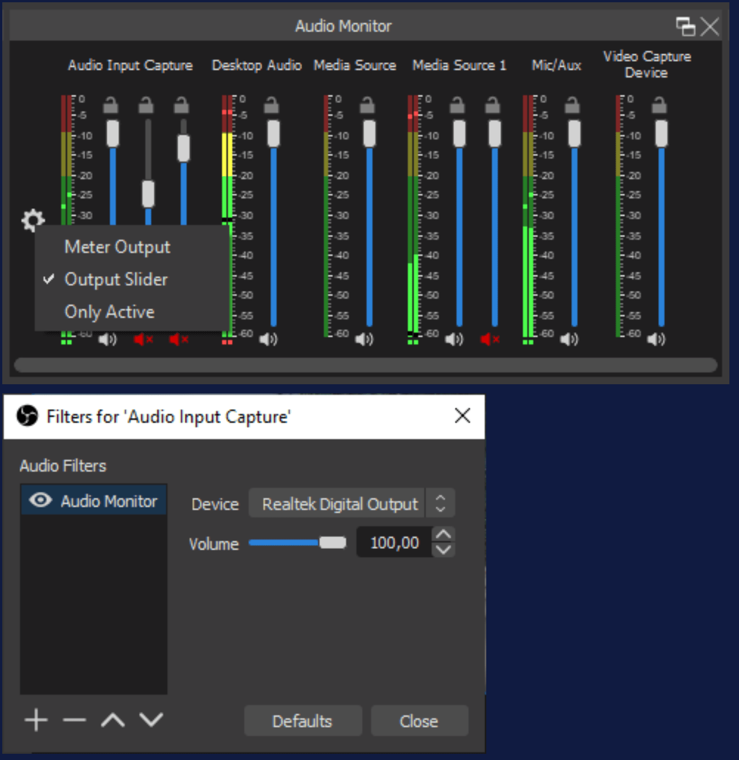The height and width of the screenshot is (760, 739).
Task: Click the OBS logo in the Filters title bar
Action: click(27, 416)
